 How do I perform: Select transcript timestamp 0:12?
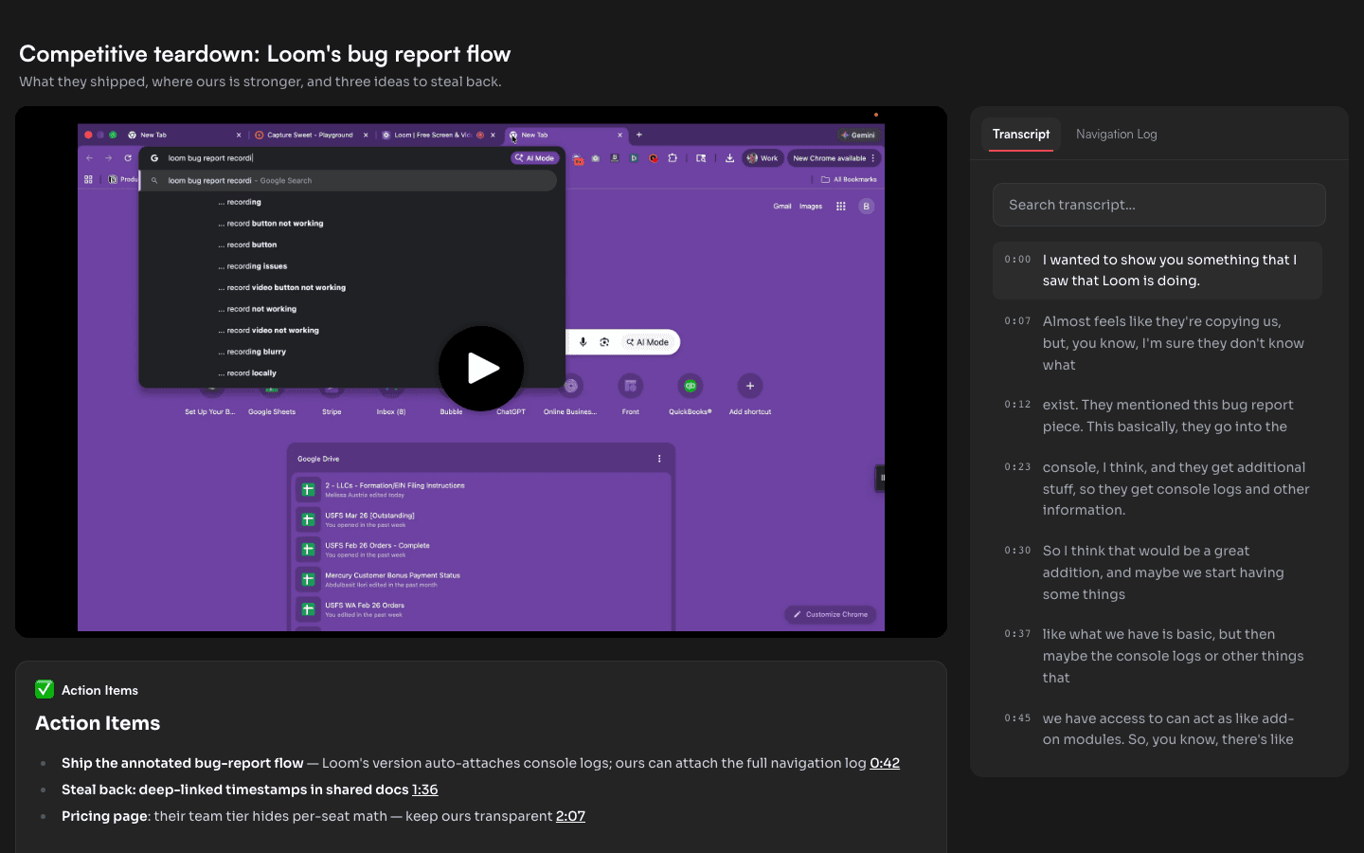pyautogui.click(x=1017, y=405)
